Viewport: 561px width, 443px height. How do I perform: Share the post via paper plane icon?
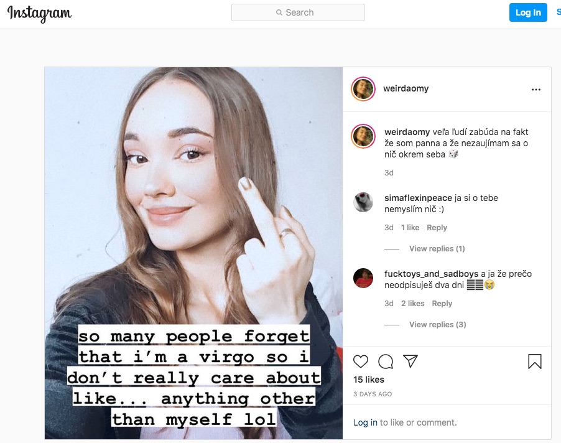tap(410, 361)
